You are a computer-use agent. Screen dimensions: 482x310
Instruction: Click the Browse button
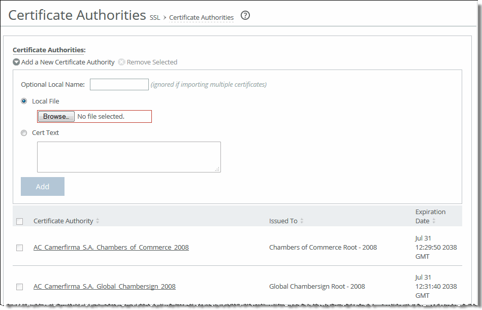(x=56, y=116)
